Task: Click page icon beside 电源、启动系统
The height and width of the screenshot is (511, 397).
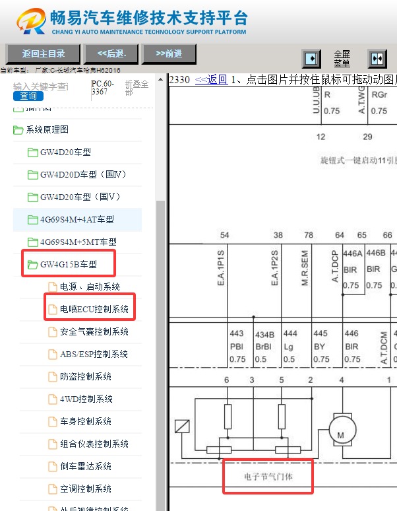Action: pos(52,287)
